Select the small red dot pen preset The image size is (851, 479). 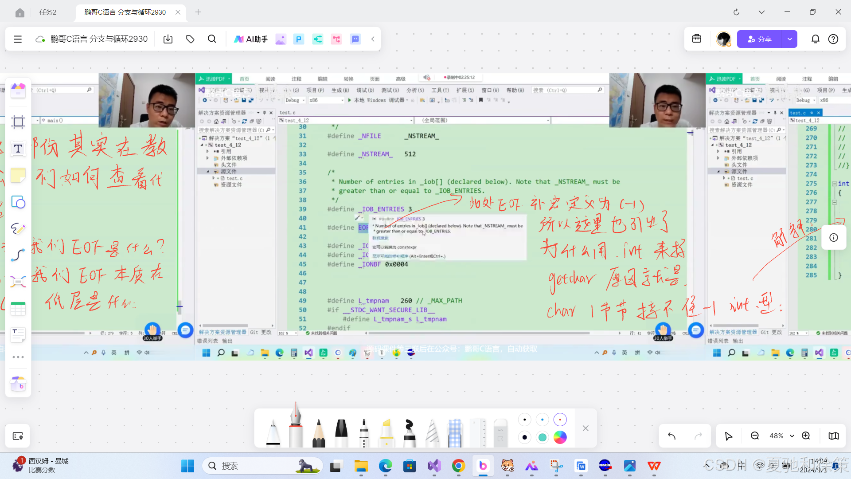point(560,420)
